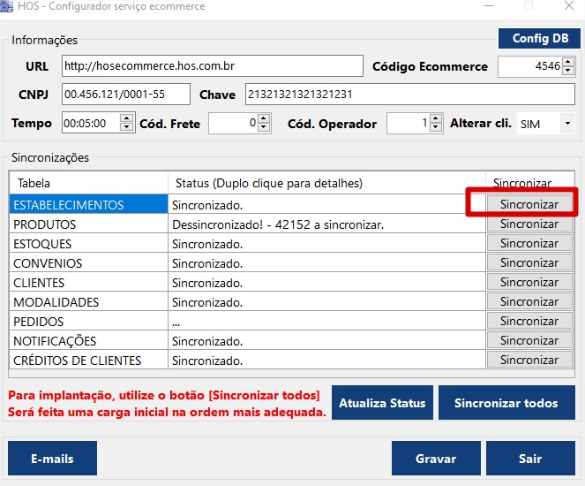This screenshot has width=585, height=486.
Task: Click the Chave input field
Action: tap(409, 95)
